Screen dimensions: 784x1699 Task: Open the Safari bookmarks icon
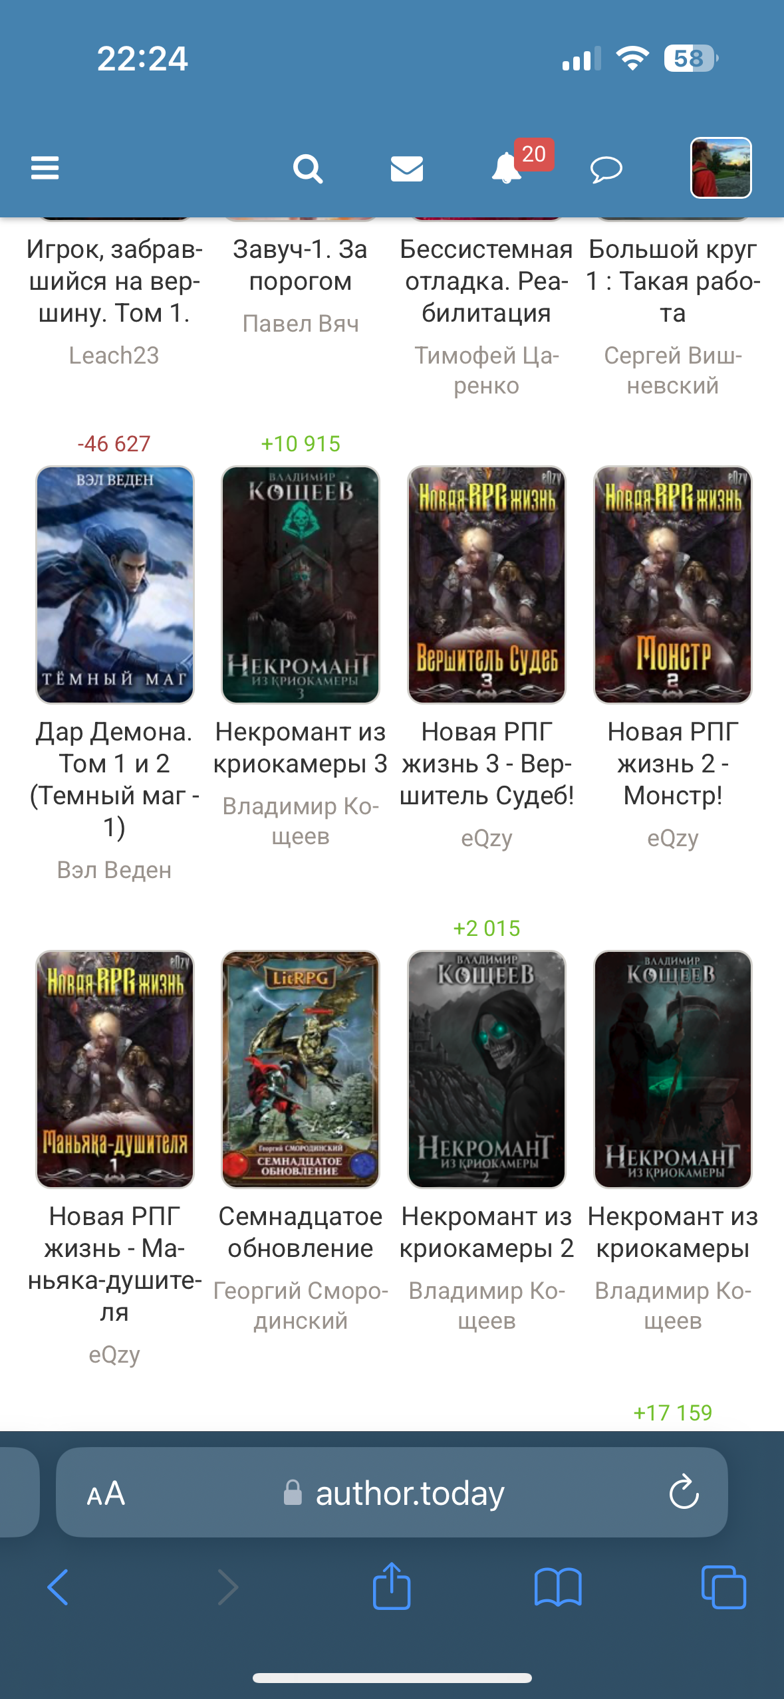tap(558, 1588)
